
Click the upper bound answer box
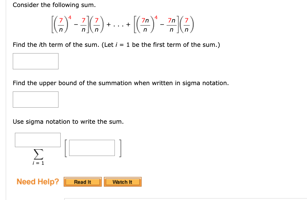click(x=35, y=99)
